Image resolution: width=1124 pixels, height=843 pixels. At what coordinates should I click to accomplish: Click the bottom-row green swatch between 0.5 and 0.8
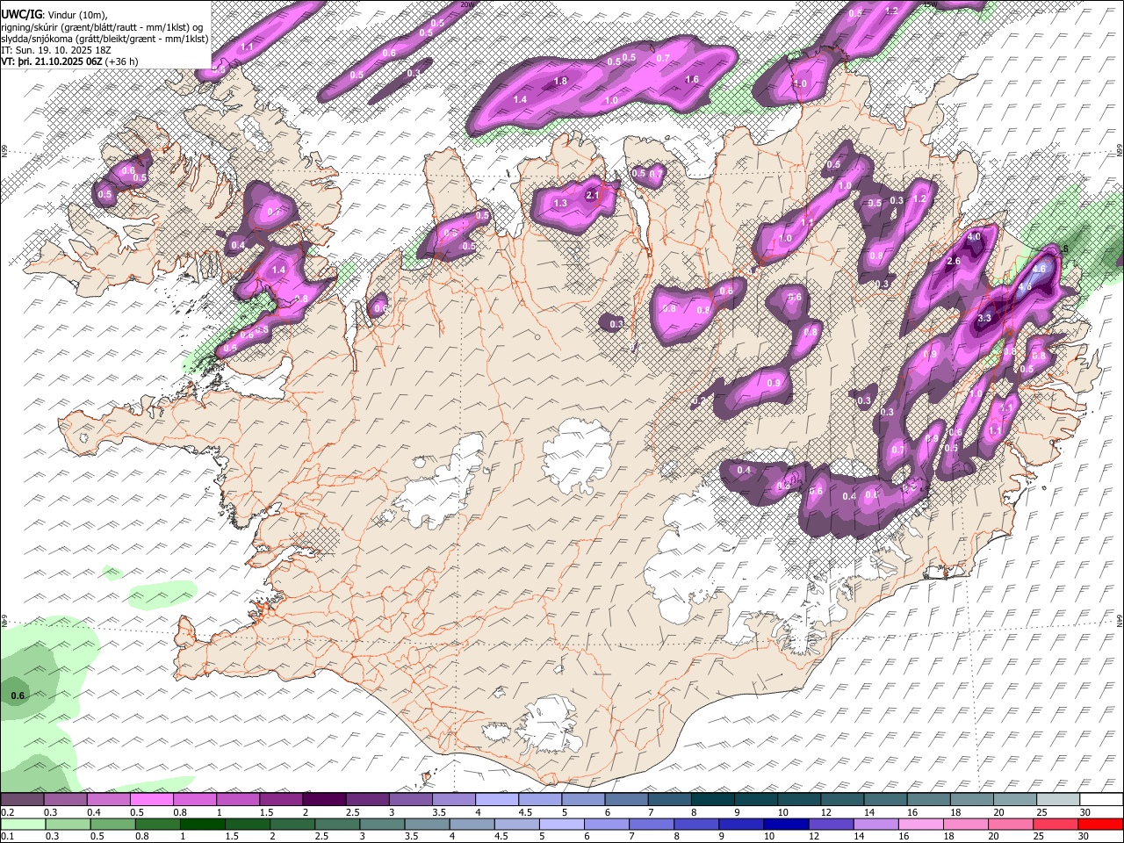112,824
